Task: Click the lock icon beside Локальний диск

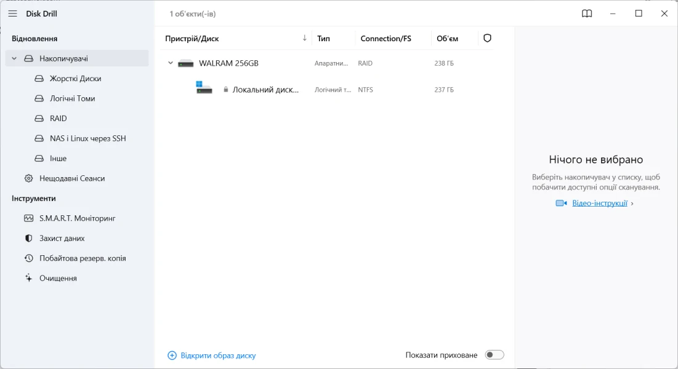Action: [x=226, y=89]
